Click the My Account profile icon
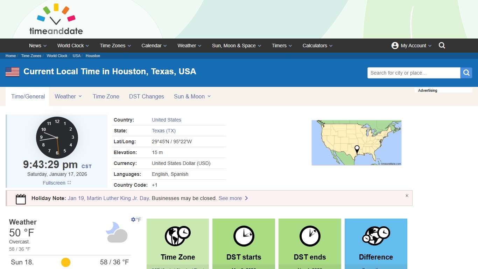This screenshot has height=269, width=478. (x=395, y=45)
